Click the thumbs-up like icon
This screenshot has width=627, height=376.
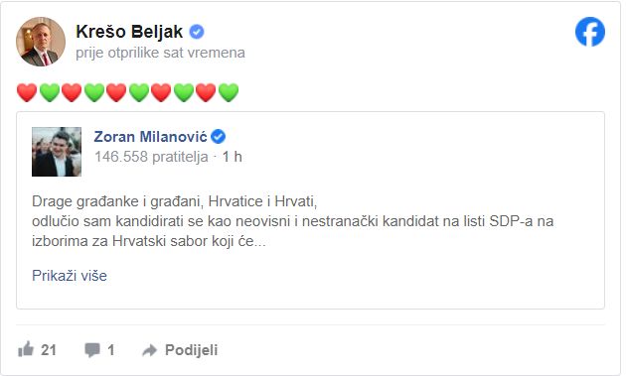pyautogui.click(x=26, y=349)
